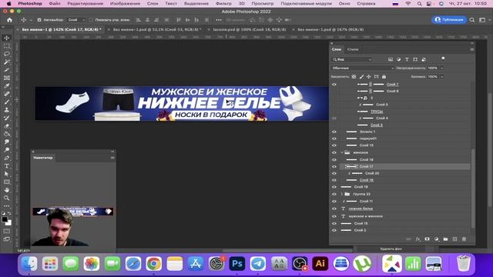Screen dimensions: 493x277
Task: Hide layer Слой 7 with eye icon
Action: point(334,84)
